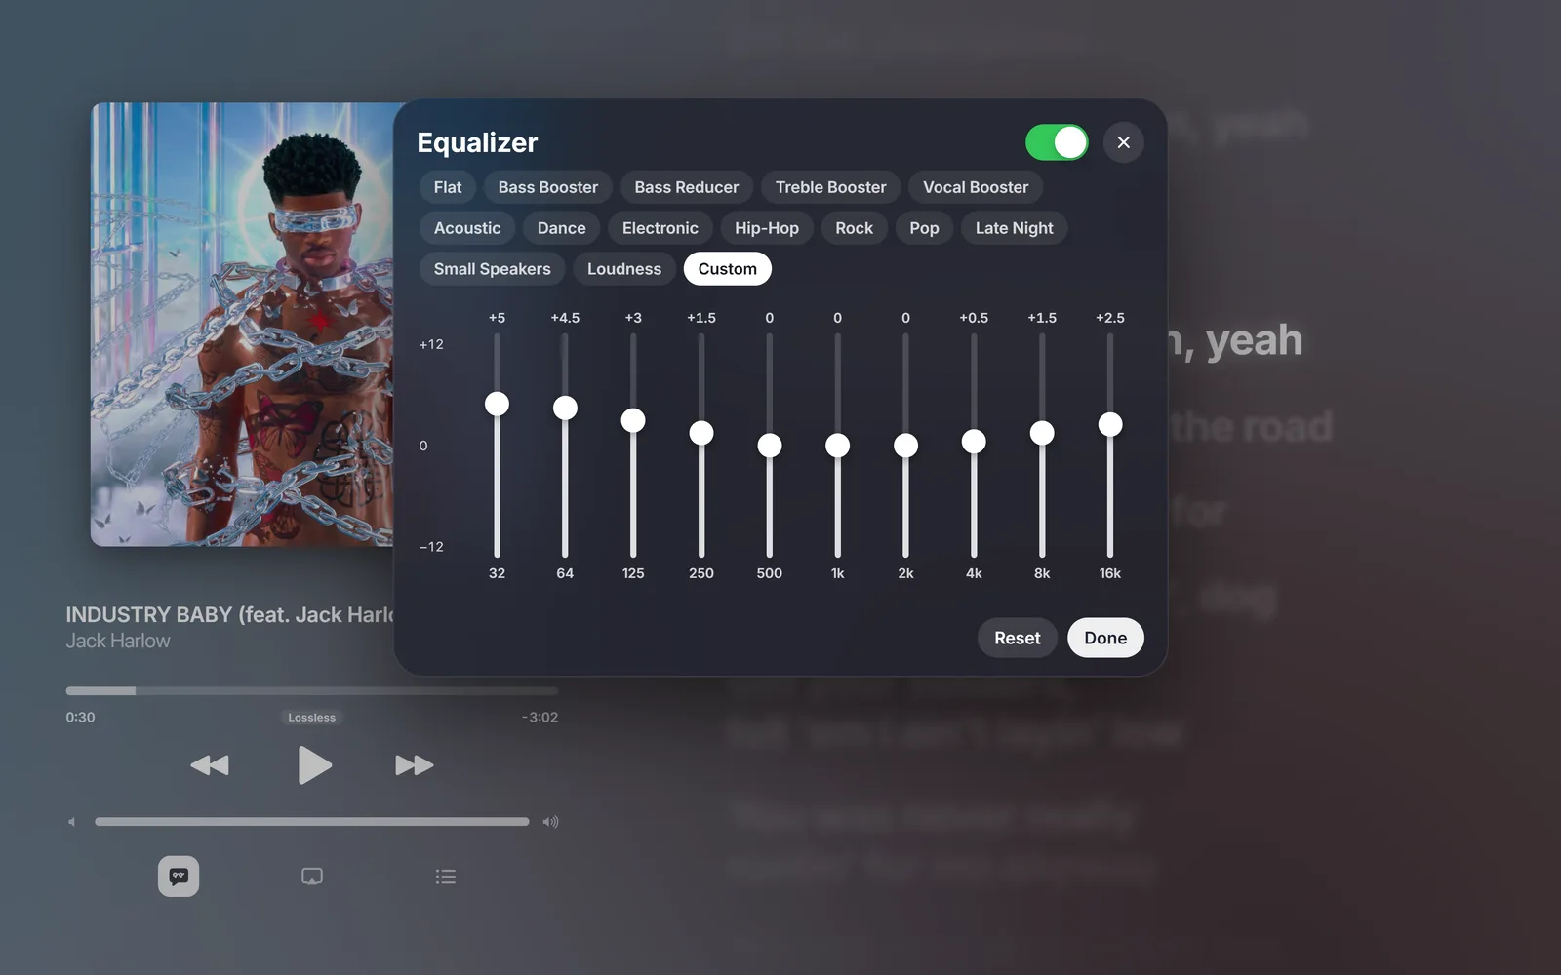
Task: Click the 0:30 elapsed time label
Action: pos(80,718)
